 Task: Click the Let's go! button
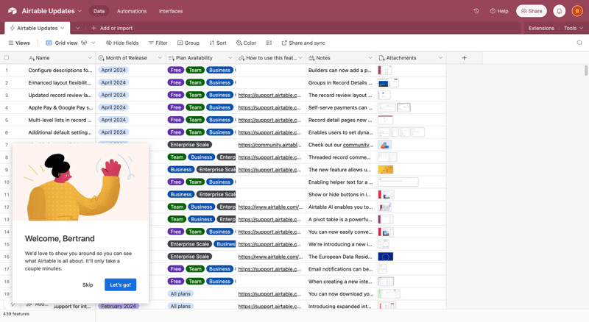pyautogui.click(x=120, y=285)
